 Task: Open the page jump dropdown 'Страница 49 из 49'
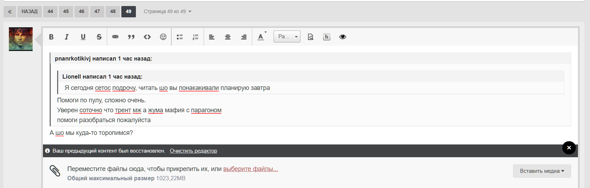coord(167,11)
